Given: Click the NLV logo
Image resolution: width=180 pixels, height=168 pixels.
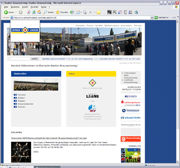Looking at the screenshot, I should click(x=92, y=109).
